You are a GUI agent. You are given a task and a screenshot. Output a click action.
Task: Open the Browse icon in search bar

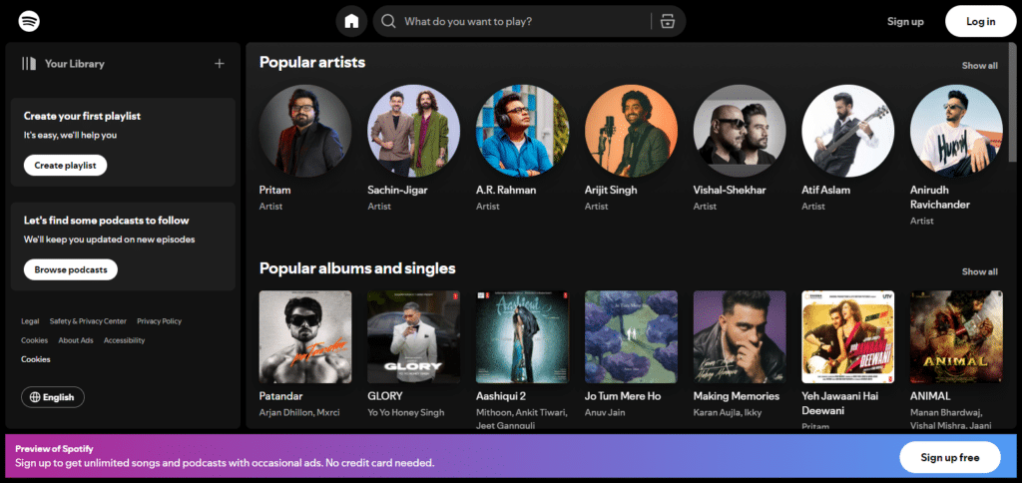(667, 22)
